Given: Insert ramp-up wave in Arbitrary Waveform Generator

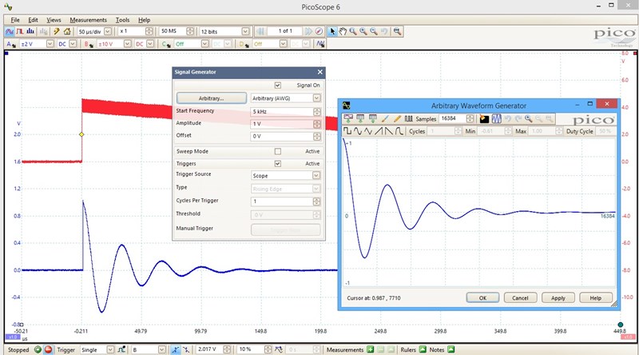Looking at the screenshot, I should click(x=379, y=131).
